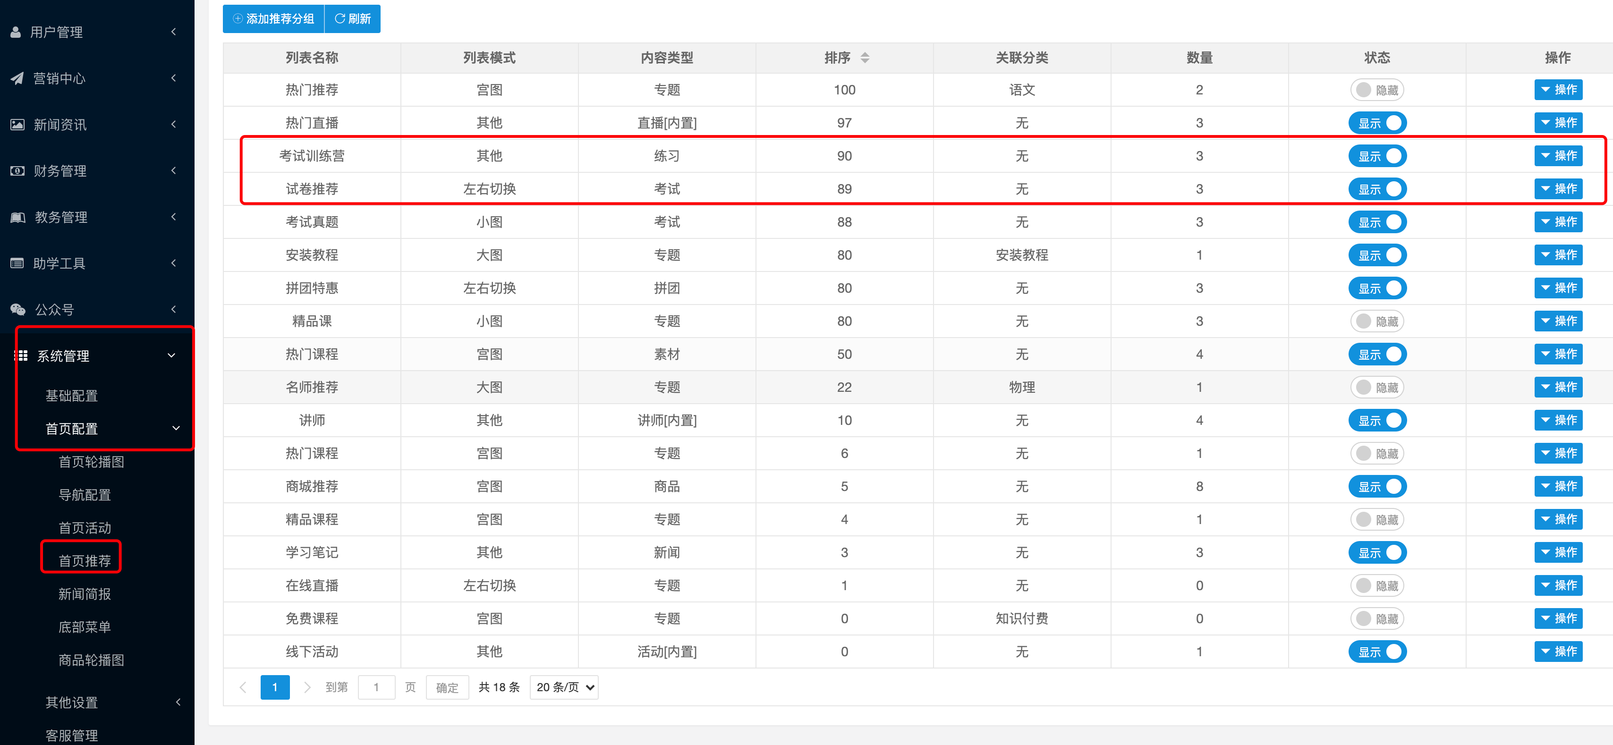Image resolution: width=1613 pixels, height=745 pixels.
Task: Click the 语文 category cell
Action: point(1022,90)
